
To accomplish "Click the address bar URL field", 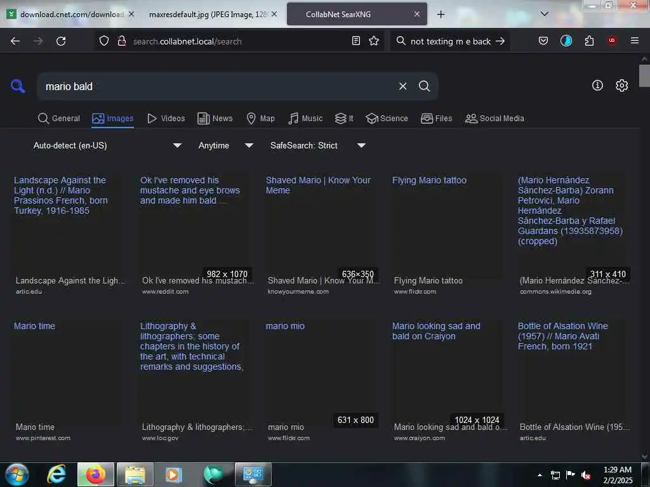I will [239, 41].
